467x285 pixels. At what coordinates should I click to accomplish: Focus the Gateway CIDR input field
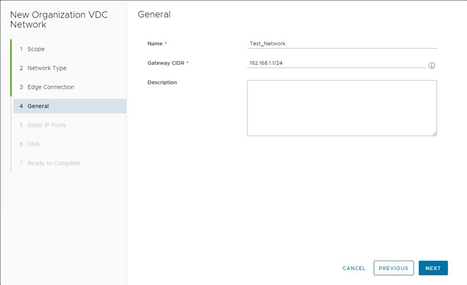336,63
